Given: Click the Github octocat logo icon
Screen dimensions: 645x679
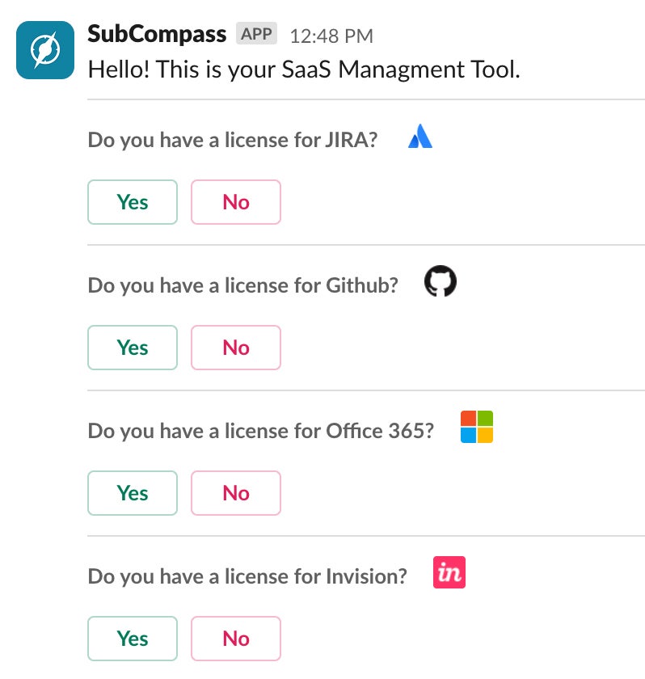Looking at the screenshot, I should click(x=441, y=282).
